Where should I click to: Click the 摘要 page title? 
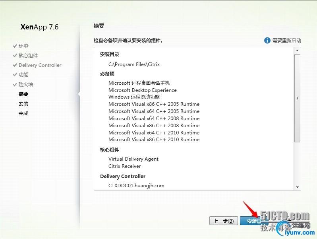tap(99, 26)
